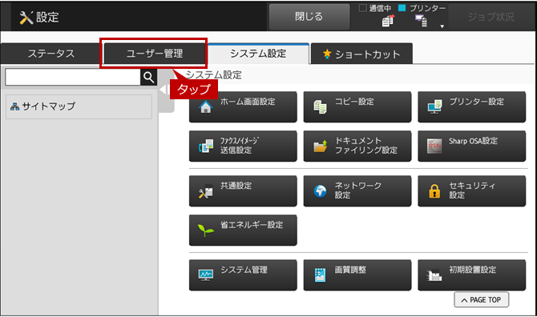The width and height of the screenshot is (537, 317).
Task: Switch to the ステータス tab
Action: point(50,54)
